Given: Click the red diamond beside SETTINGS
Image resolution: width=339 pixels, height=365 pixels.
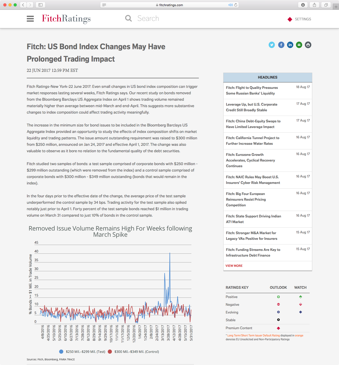Looking at the screenshot, I should 290,19.
